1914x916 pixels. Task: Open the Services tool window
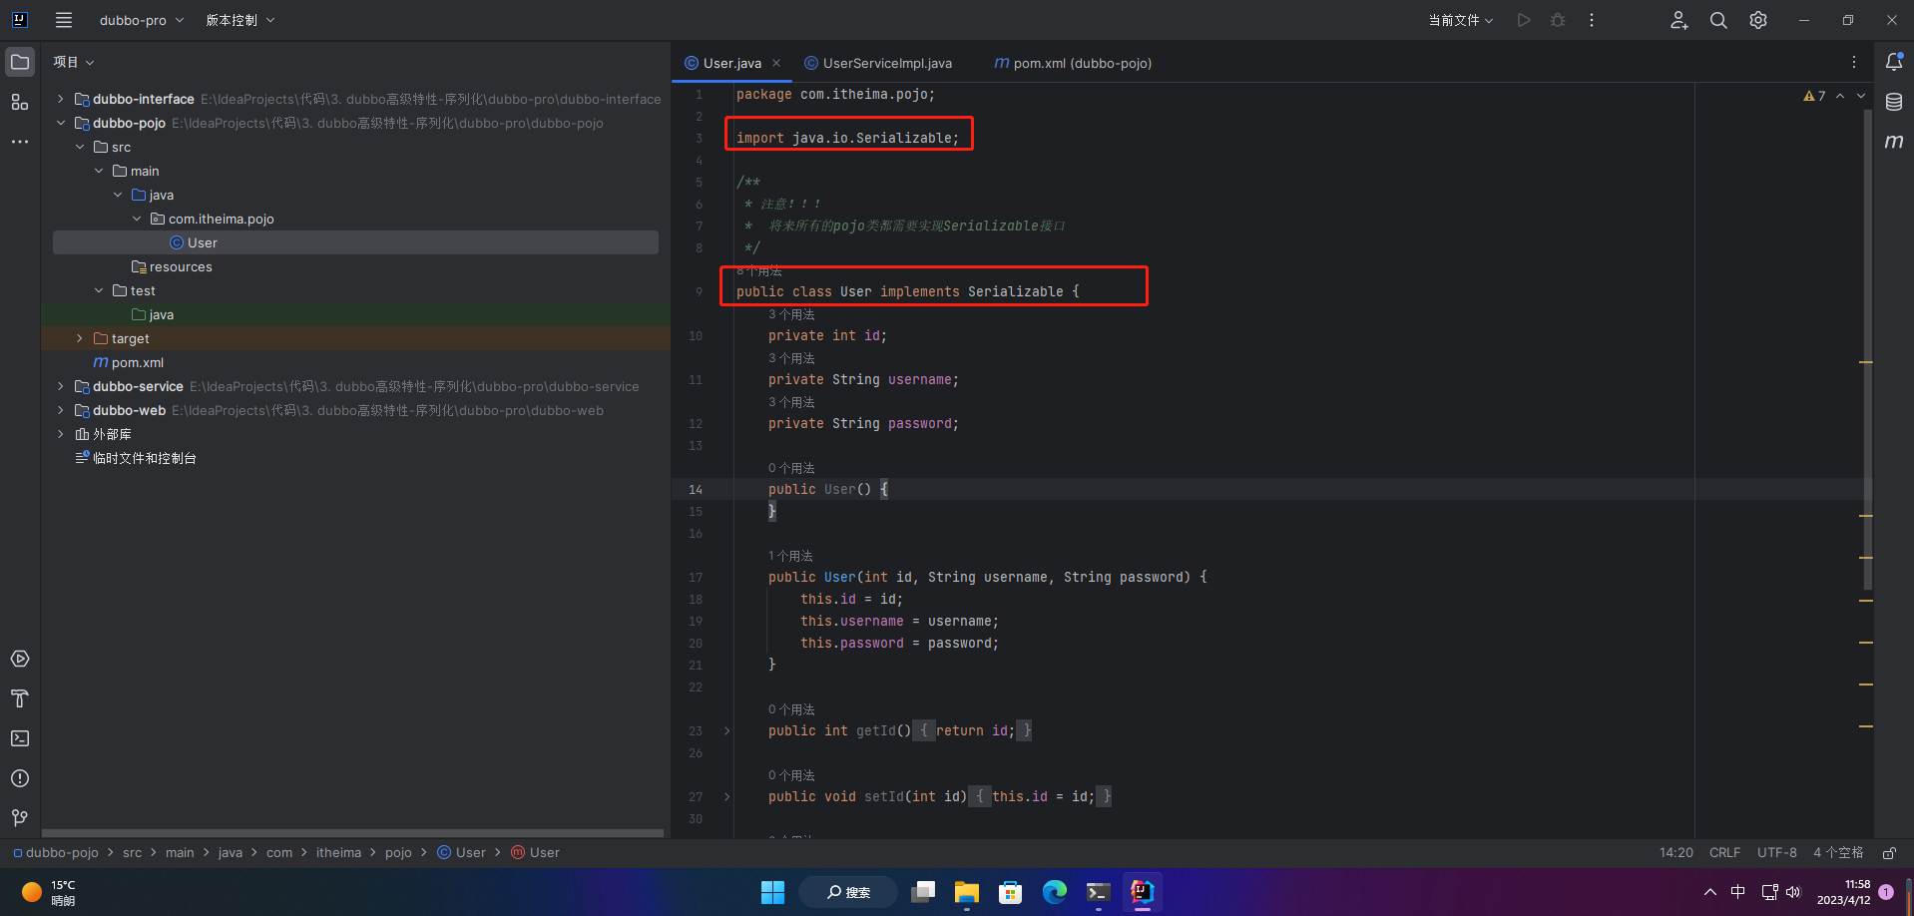click(x=20, y=659)
